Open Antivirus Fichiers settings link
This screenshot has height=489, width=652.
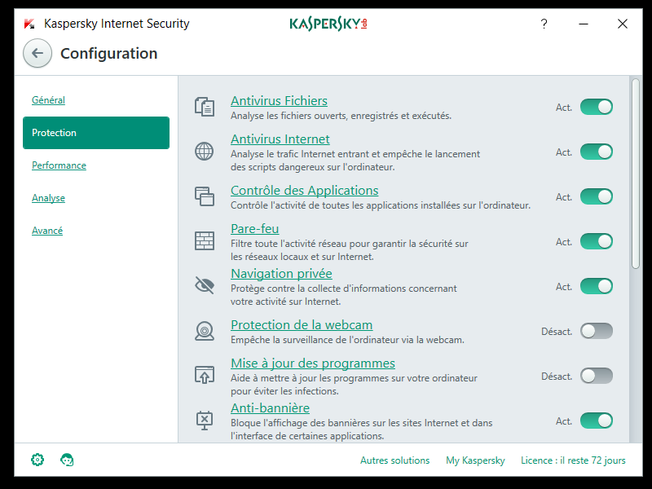[279, 100]
